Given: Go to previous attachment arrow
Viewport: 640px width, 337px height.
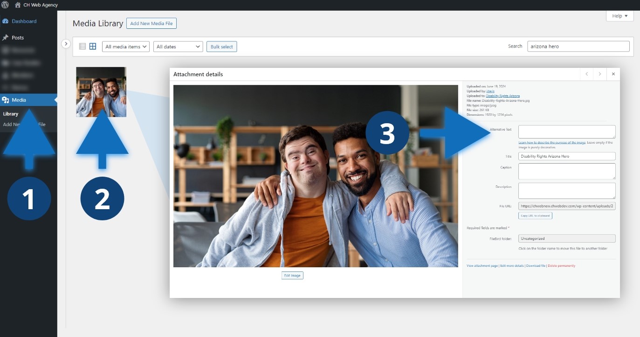Looking at the screenshot, I should tap(586, 74).
